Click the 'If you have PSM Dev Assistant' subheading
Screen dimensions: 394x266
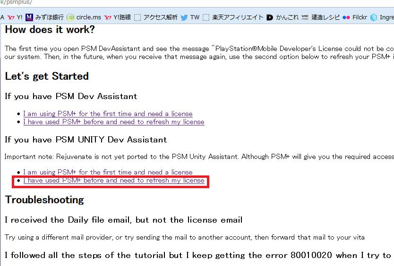pos(71,96)
